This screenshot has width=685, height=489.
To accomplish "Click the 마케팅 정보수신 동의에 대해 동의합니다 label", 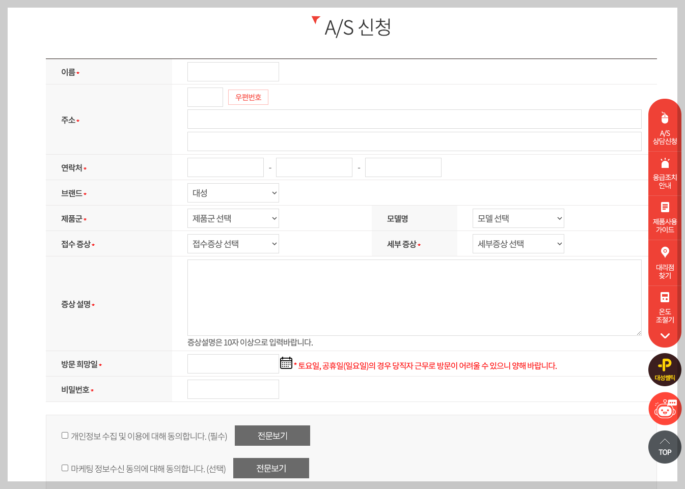I will [x=148, y=469].
